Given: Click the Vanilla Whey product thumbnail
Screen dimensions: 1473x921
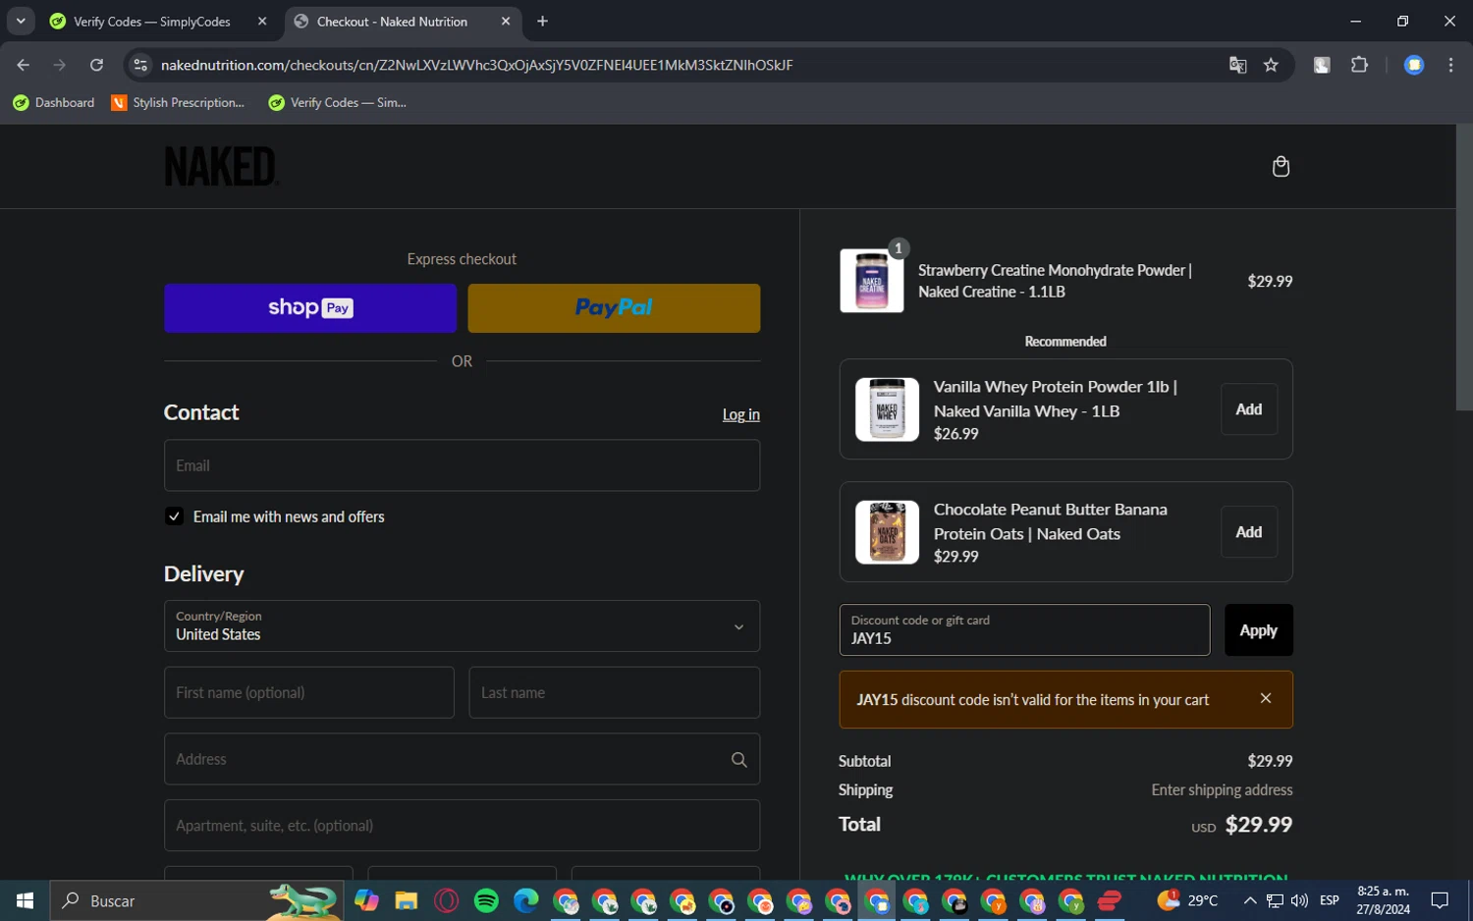Looking at the screenshot, I should tap(887, 409).
